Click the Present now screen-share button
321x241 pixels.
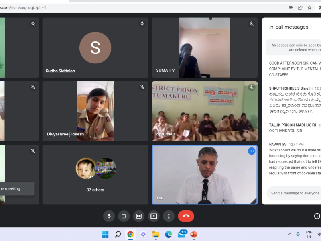154,216
